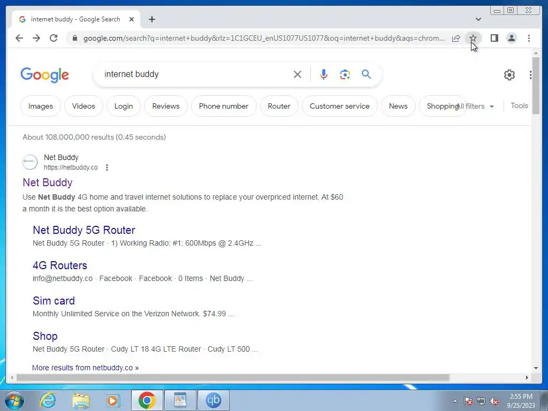Click the https://netbuddy.co URL text
548x411 pixels.
(71, 168)
